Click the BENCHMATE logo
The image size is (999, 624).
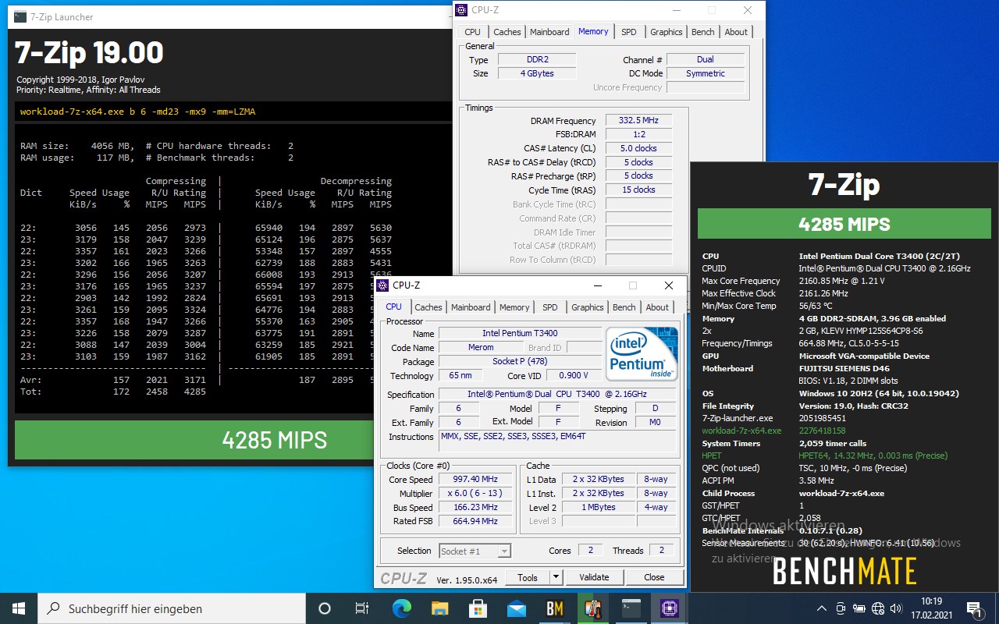point(844,572)
